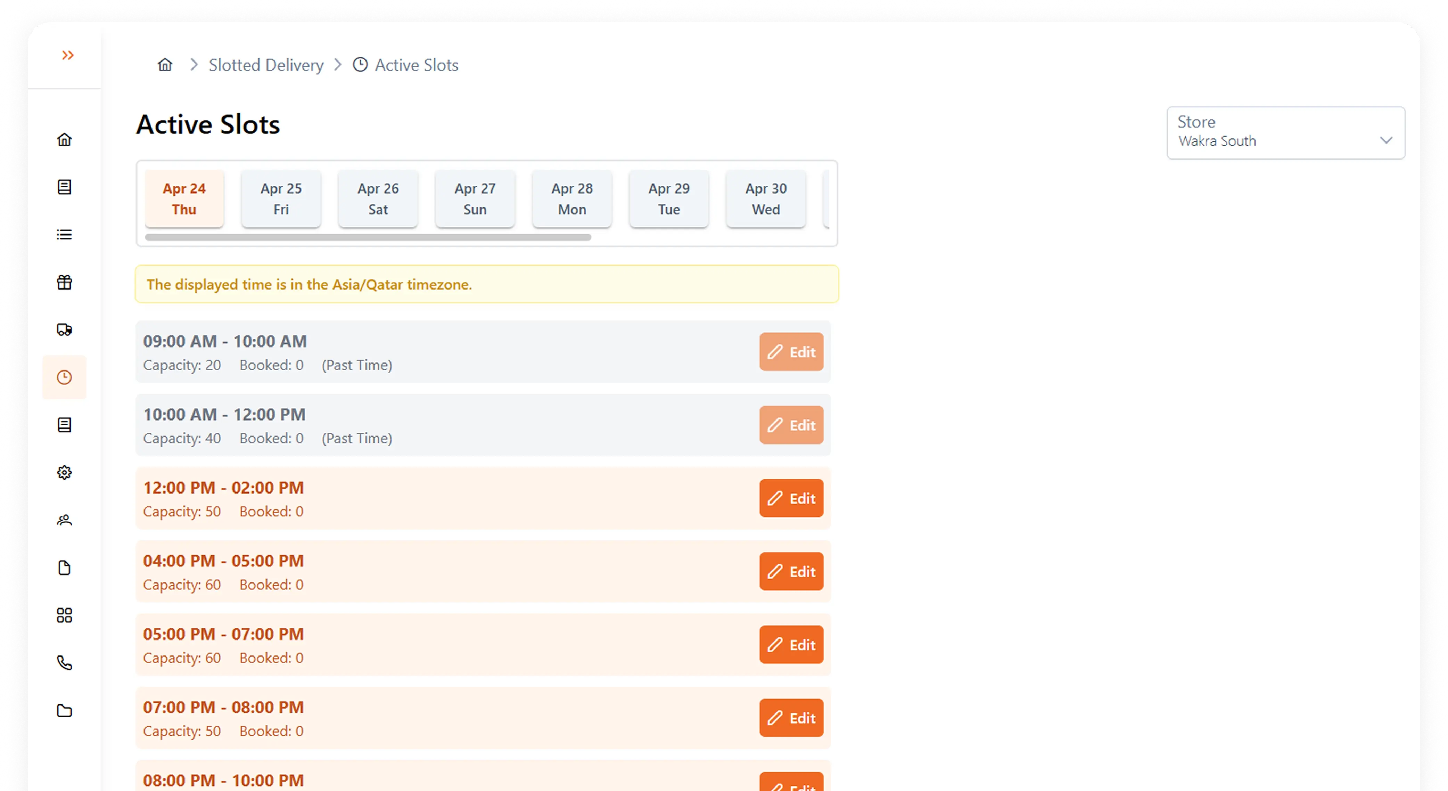Viewport: 1448px width, 791px height.
Task: Open the bulleted list icon in sidebar
Action: coord(64,235)
